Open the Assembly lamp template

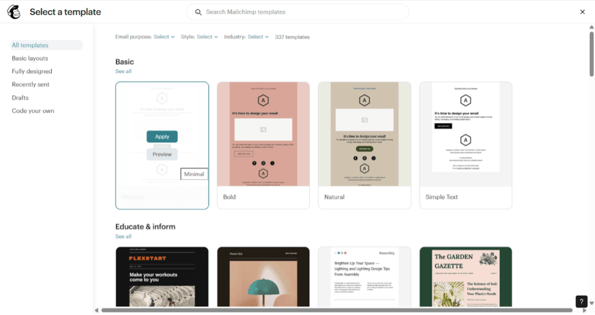(263, 277)
